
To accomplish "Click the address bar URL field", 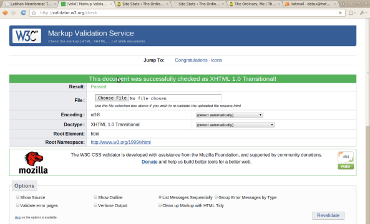I will click(x=188, y=12).
